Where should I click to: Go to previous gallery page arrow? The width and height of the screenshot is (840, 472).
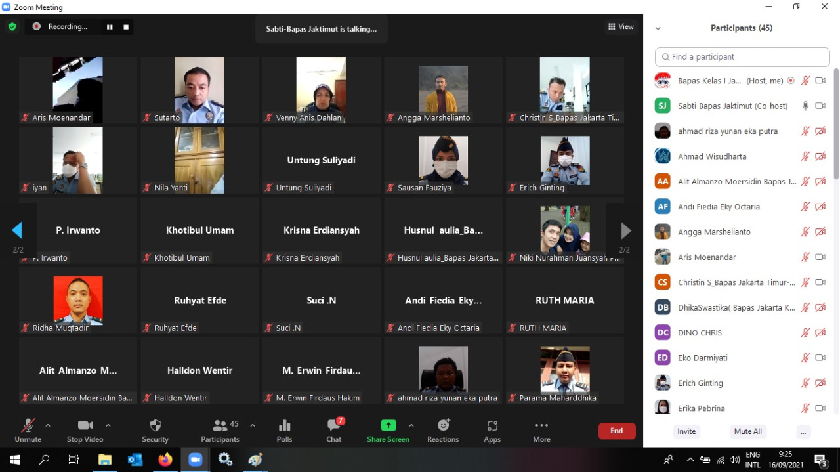(17, 230)
